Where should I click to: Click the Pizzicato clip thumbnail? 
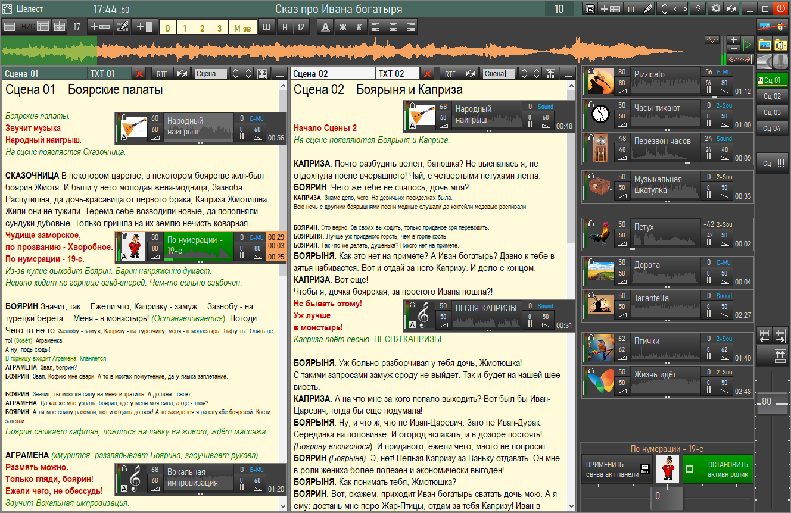coord(601,81)
